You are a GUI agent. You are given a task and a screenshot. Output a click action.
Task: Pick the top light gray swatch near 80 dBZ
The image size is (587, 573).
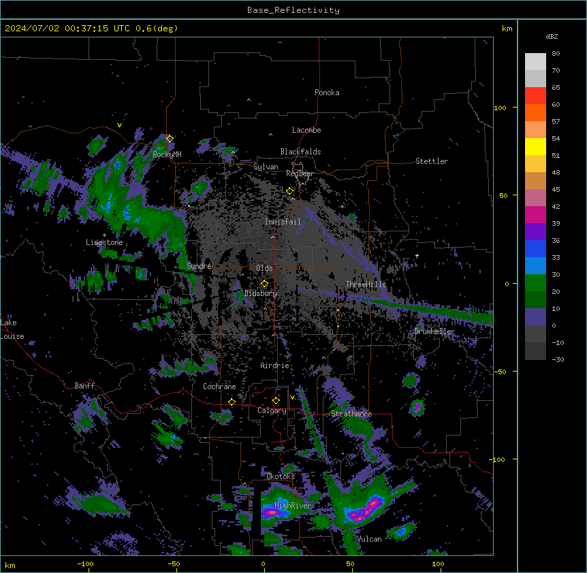coord(535,62)
